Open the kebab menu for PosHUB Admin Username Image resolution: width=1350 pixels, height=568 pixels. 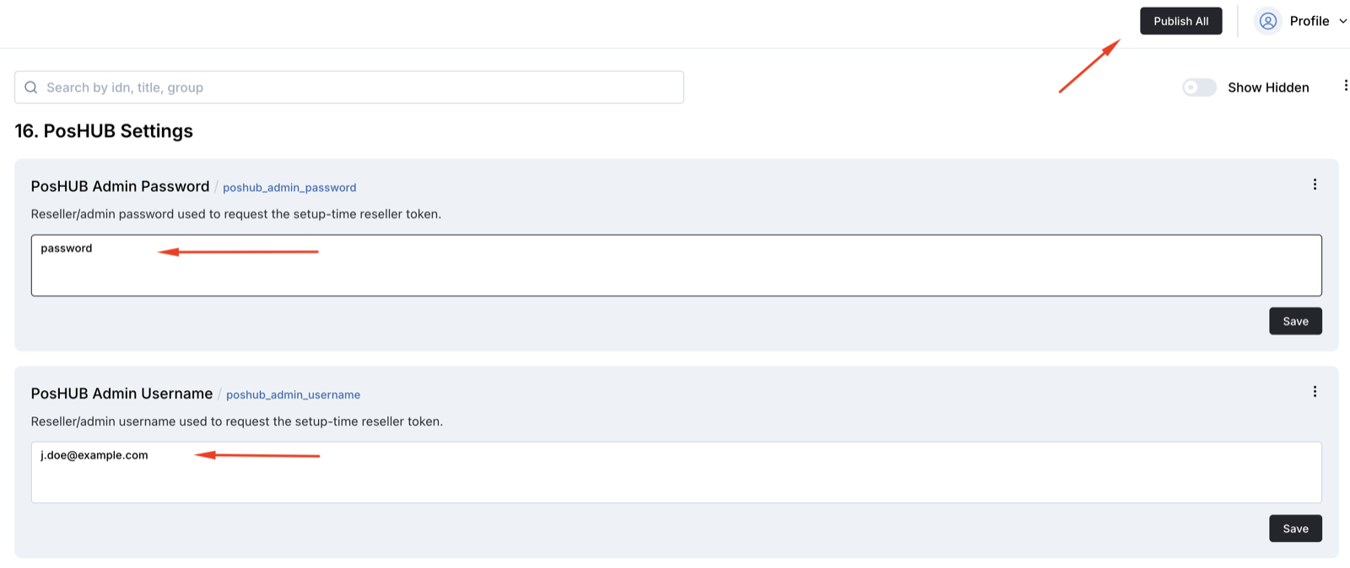[x=1315, y=392]
